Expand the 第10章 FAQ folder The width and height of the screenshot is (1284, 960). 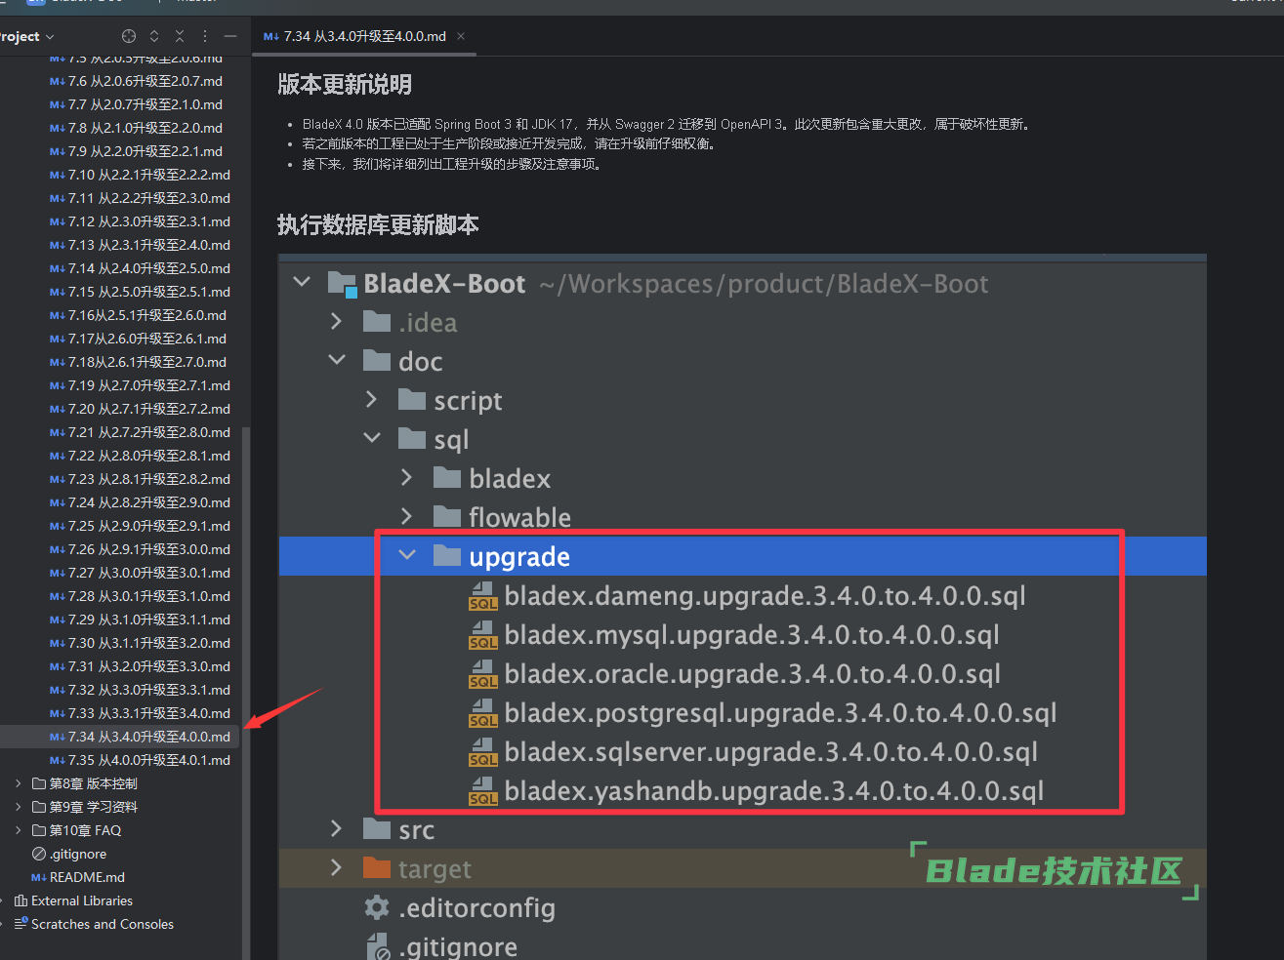click(x=19, y=830)
